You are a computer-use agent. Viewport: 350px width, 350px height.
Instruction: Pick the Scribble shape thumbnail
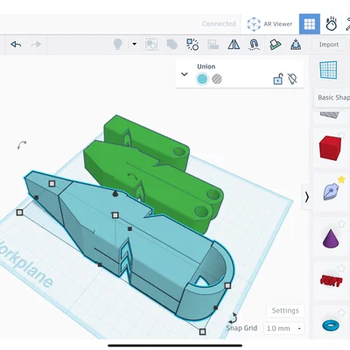(331, 192)
